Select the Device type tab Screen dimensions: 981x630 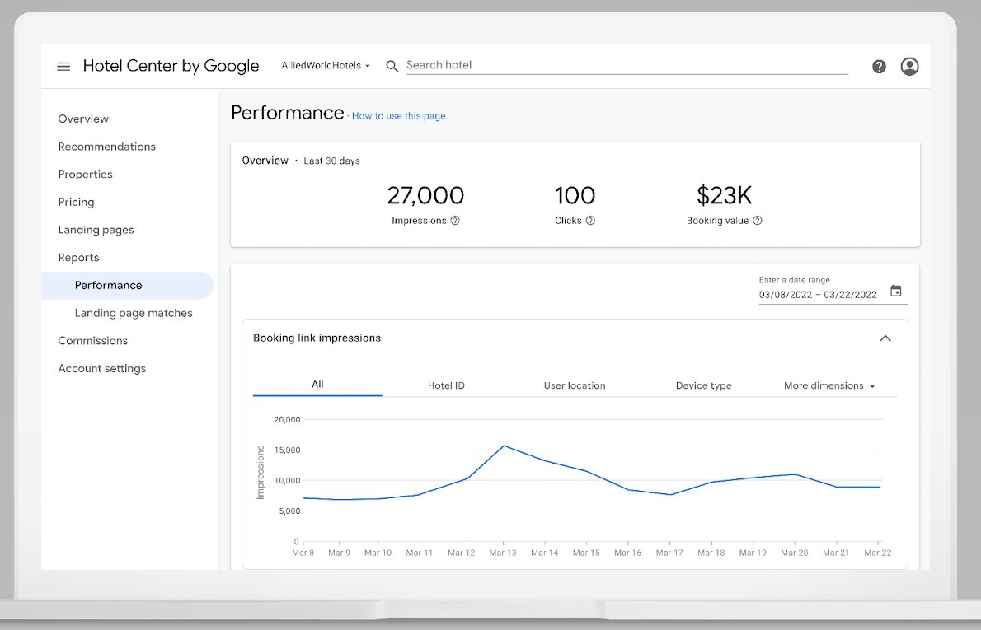[x=703, y=385]
